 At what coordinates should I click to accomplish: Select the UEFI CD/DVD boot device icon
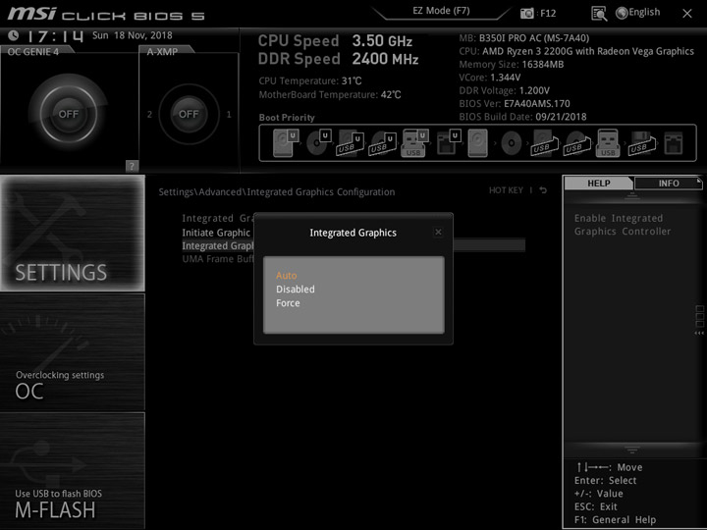(x=318, y=142)
